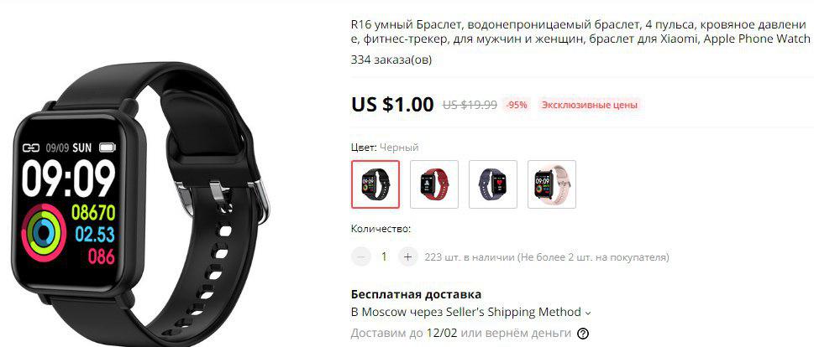Pick the navy blue watch color thumbnail
Image resolution: width=814 pixels, height=347 pixels.
(492, 184)
